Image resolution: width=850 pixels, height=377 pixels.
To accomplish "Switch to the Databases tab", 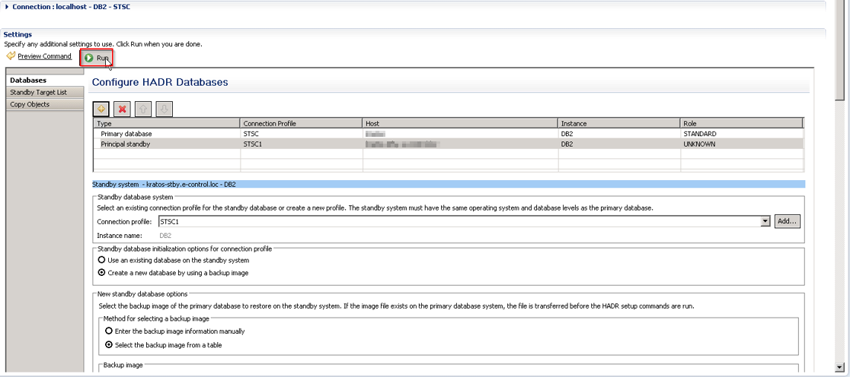I will click(28, 80).
